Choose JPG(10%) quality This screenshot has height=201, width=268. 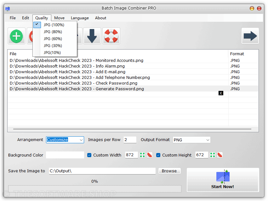55,53
